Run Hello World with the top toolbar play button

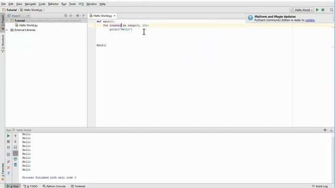point(317,10)
